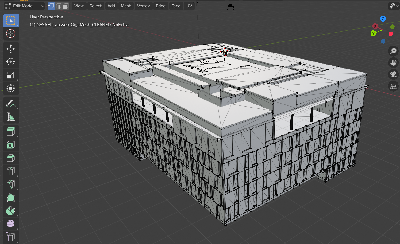Enable Edge select mode

(59, 6)
